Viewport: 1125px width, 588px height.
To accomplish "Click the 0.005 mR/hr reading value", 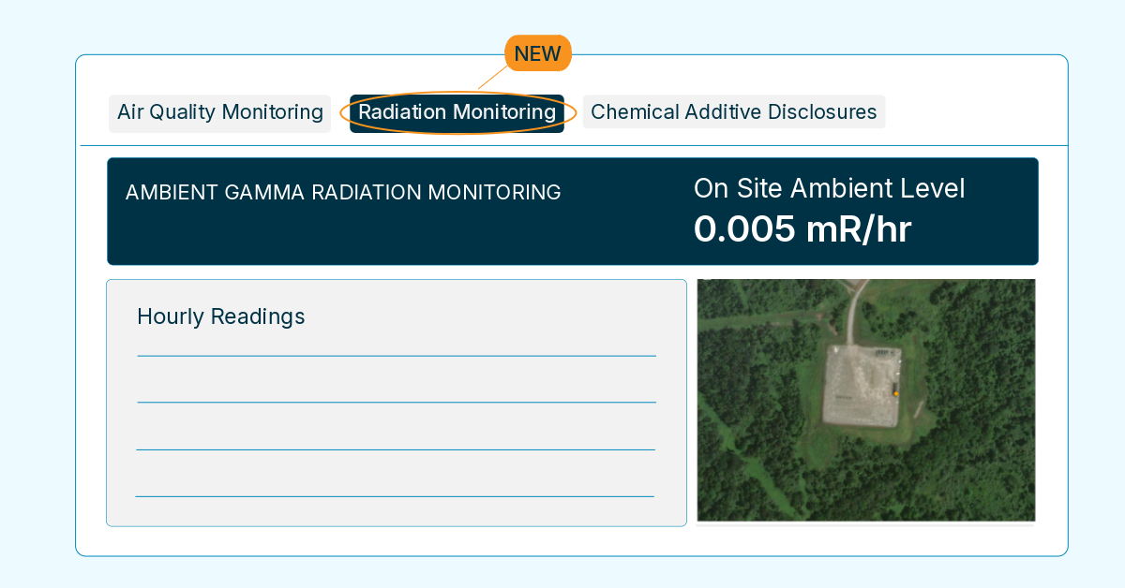I will click(x=802, y=229).
